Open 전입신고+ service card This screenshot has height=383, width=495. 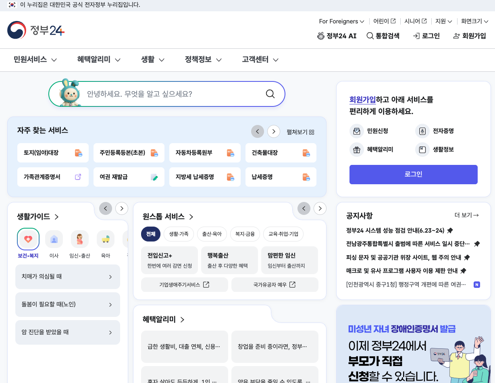(x=170, y=260)
